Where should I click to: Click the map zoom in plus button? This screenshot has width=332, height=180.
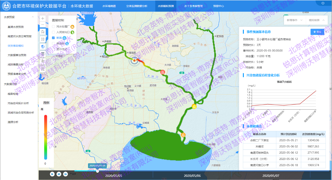43,19
